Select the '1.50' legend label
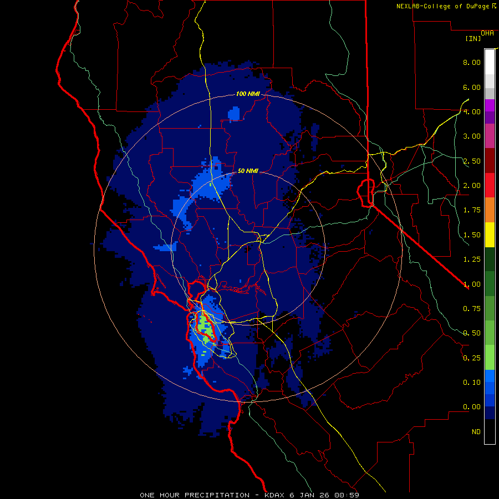The image size is (499, 499). click(472, 235)
